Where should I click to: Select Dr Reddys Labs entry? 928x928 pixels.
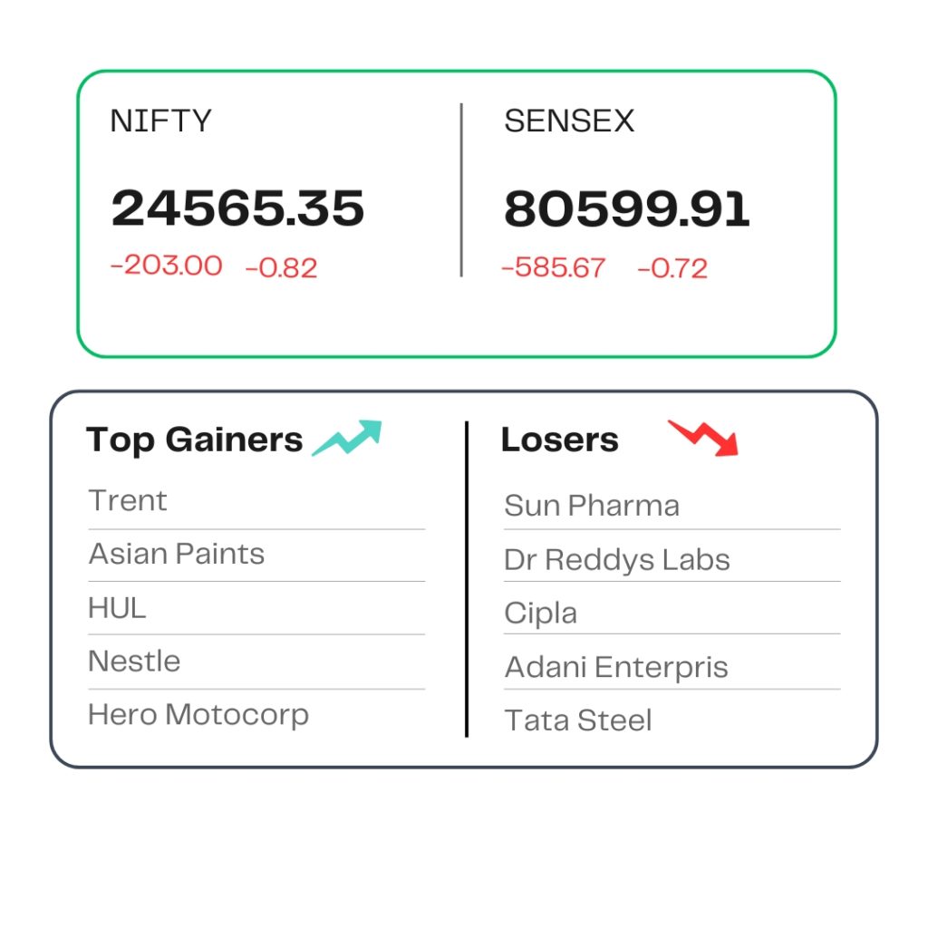tap(616, 560)
